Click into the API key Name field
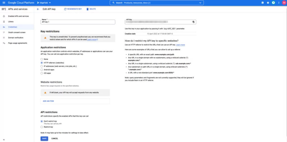This screenshot has width=287, height=142. coord(78,22)
